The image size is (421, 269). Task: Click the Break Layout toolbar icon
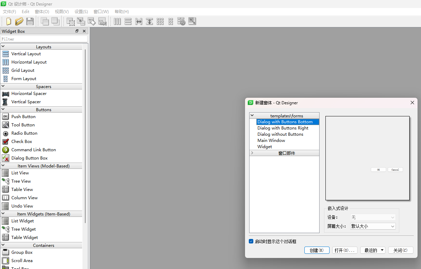181,21
